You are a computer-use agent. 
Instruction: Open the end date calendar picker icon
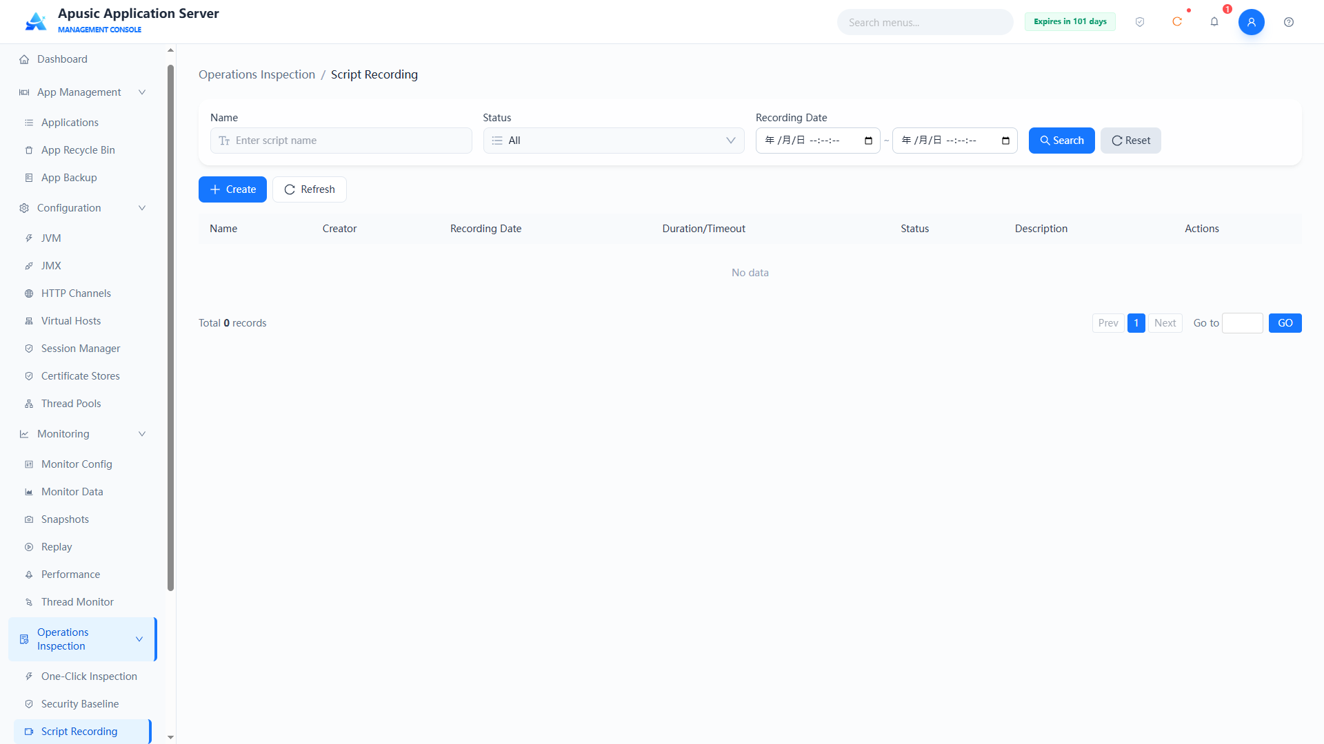pyautogui.click(x=1005, y=141)
